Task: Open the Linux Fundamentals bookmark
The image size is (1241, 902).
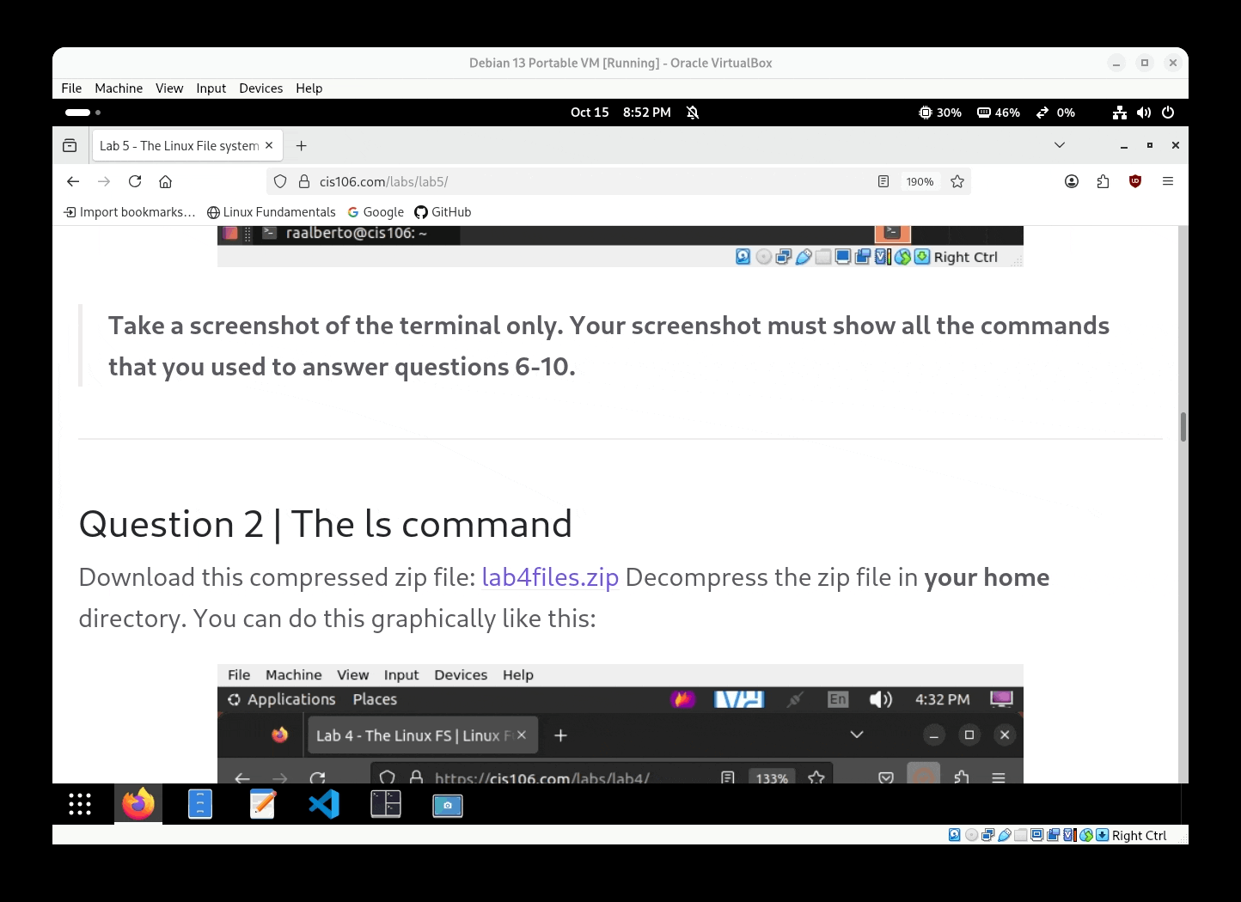Action: [272, 212]
